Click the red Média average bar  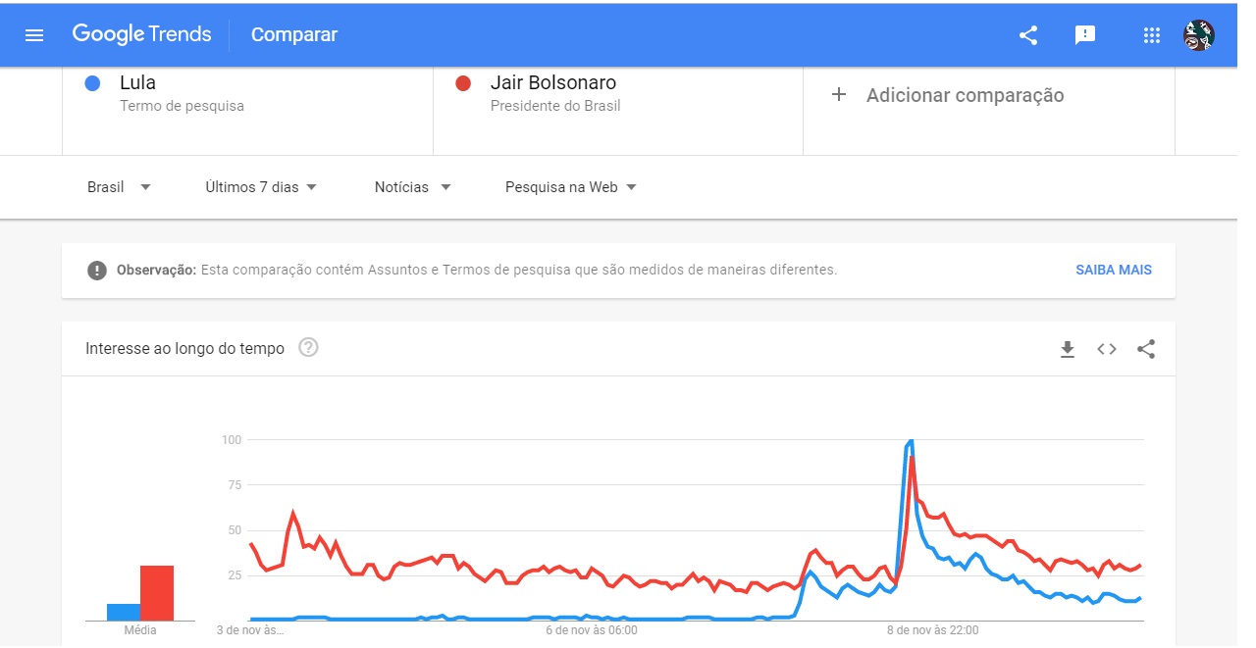coord(157,593)
